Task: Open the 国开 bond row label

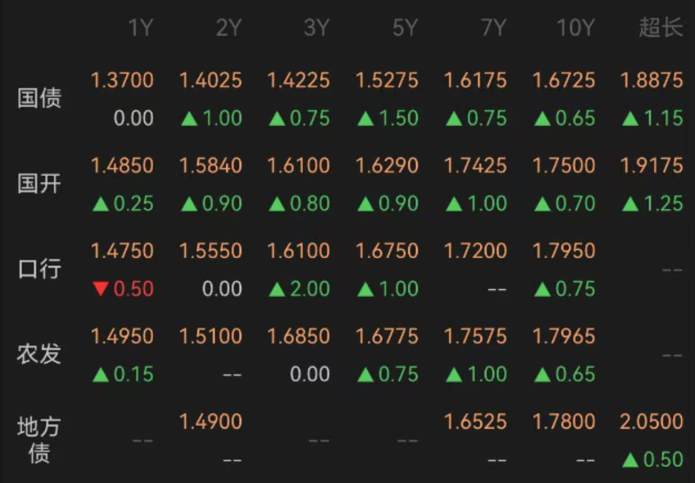Action: tap(39, 184)
